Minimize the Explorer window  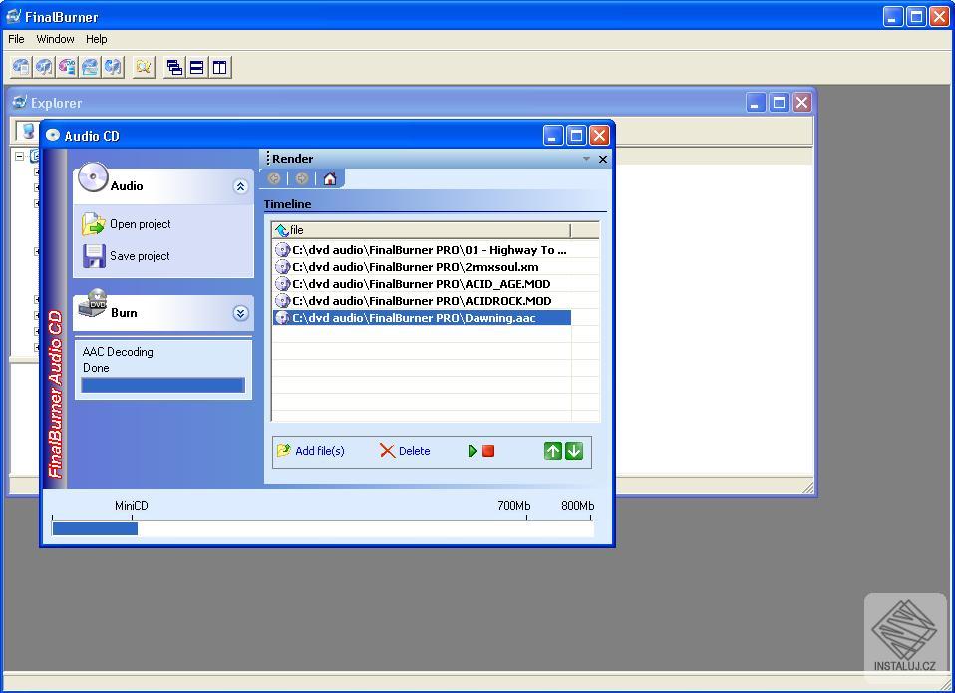coord(756,103)
